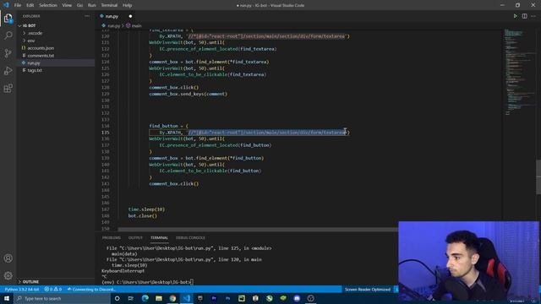Image resolution: width=541 pixels, height=304 pixels.
Task: Open the Terminal menu
Action: pos(109,5)
